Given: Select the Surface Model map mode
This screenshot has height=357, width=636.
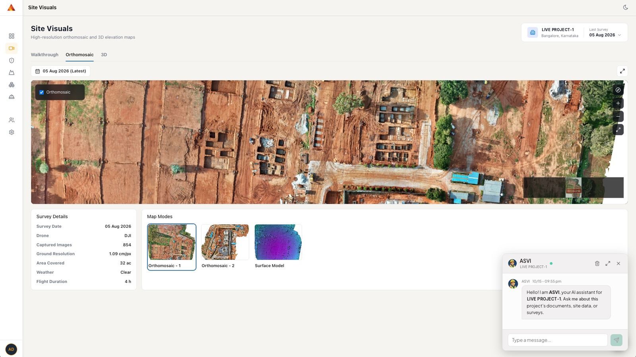Looking at the screenshot, I should click(278, 247).
